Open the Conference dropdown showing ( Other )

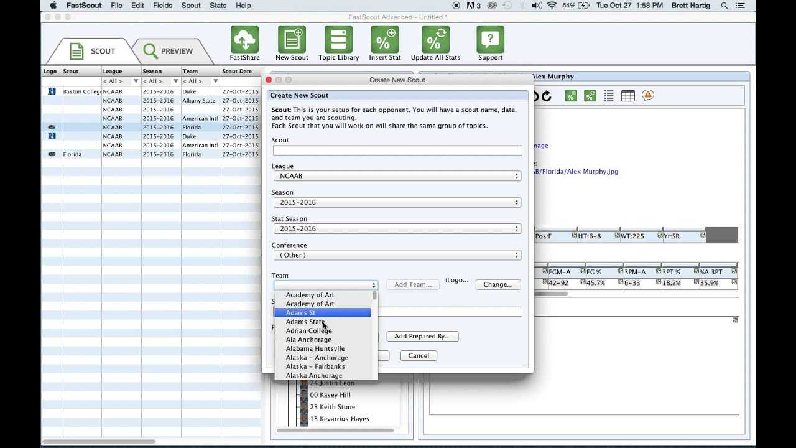pyautogui.click(x=397, y=255)
